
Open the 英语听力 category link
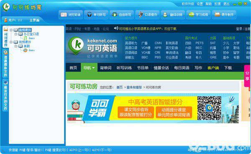131,43
